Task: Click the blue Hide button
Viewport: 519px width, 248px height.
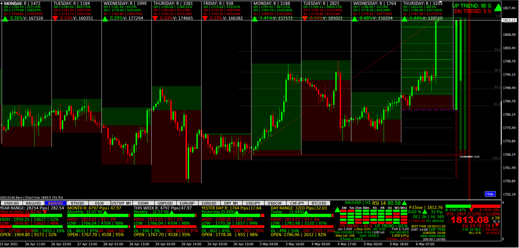Action: pos(490,194)
